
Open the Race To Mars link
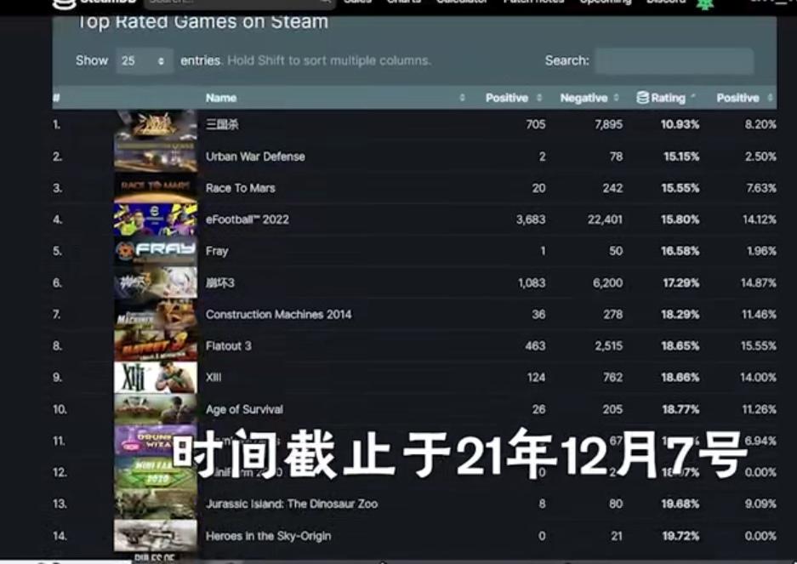(241, 188)
